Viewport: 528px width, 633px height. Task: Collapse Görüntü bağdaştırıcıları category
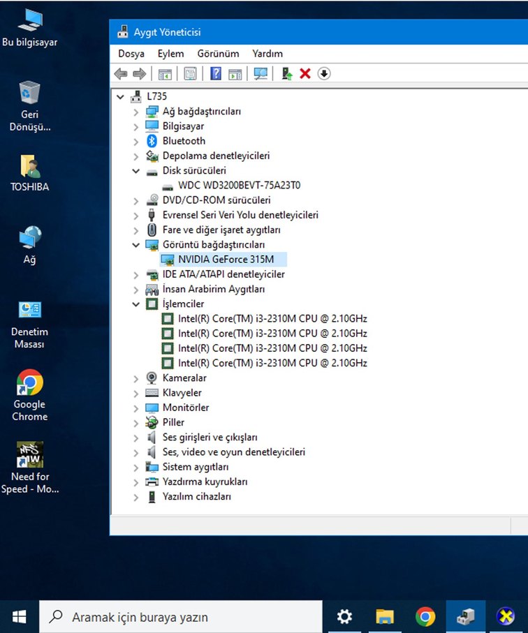pyautogui.click(x=136, y=245)
